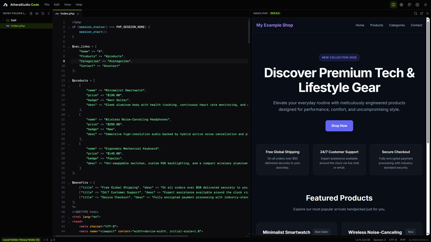Click the editor horizontal scrollbar
This screenshot has width=431, height=242.
tap(121, 236)
